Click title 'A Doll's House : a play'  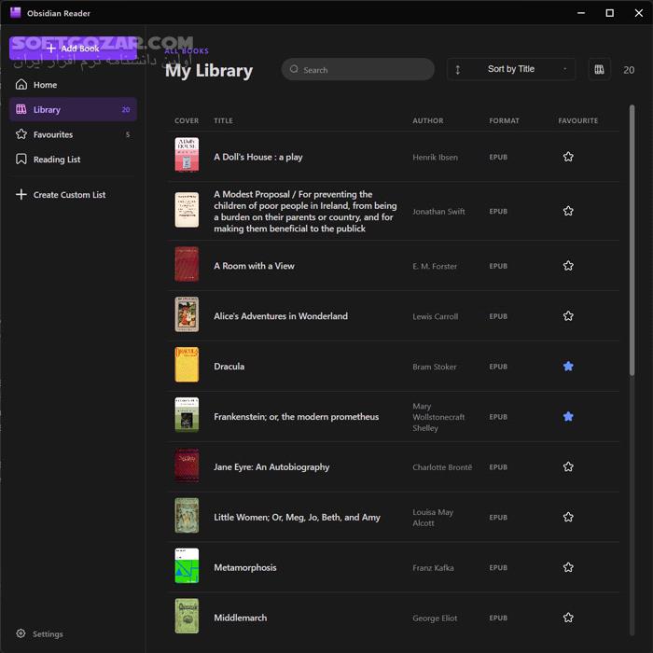pos(258,157)
